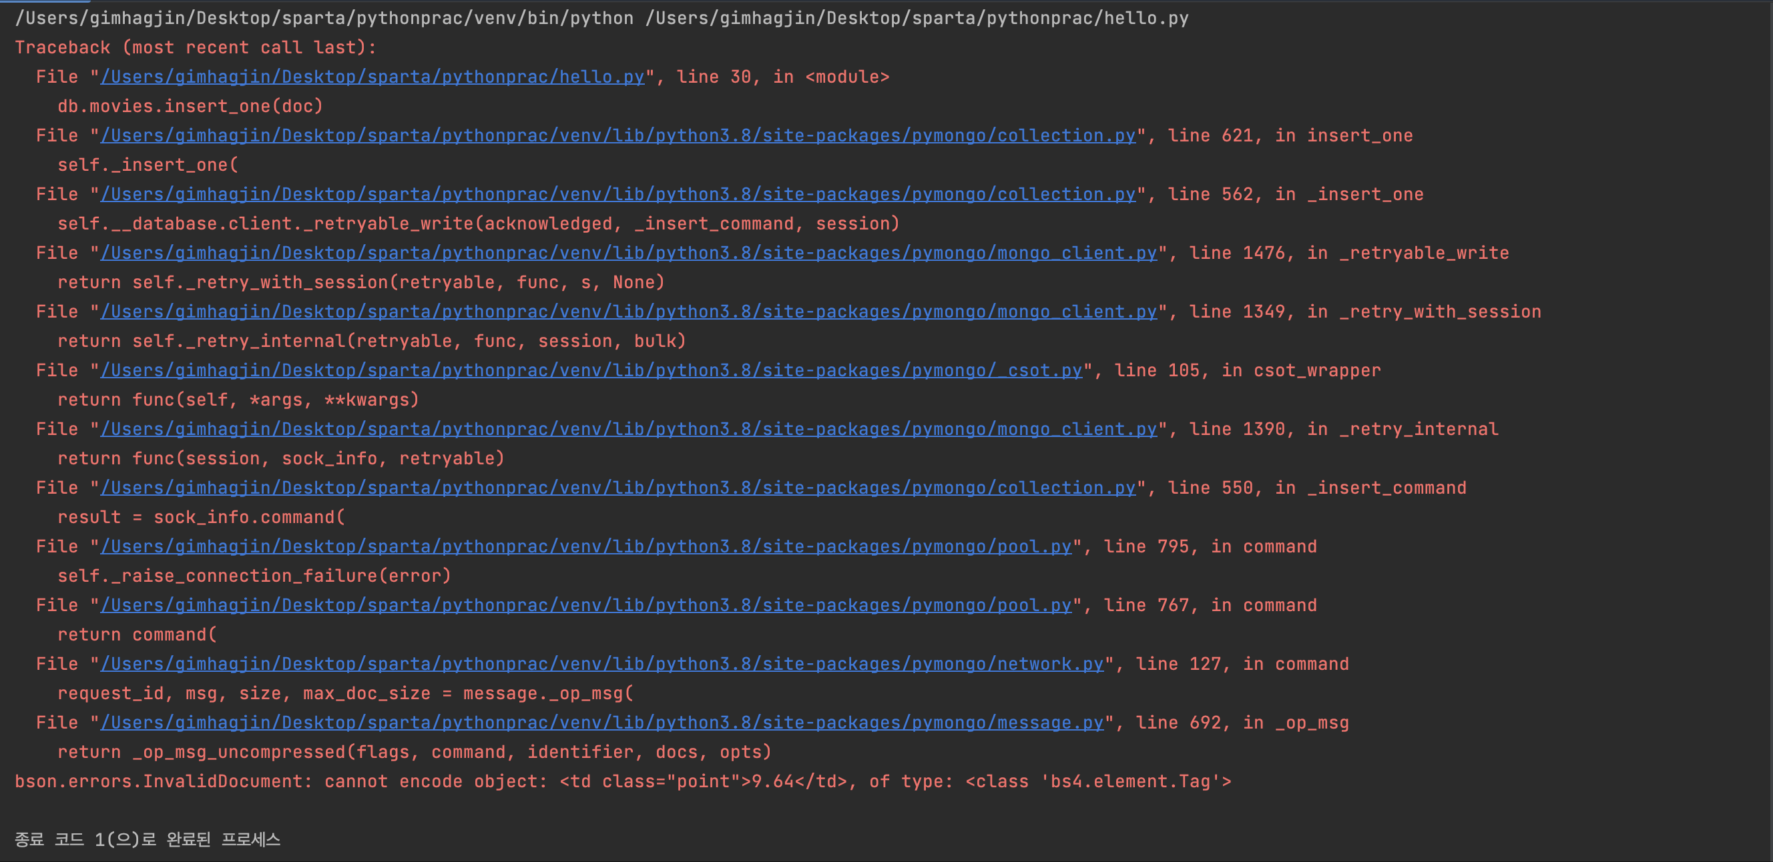
Task: Select the "return command(" code line
Action: 137,635
